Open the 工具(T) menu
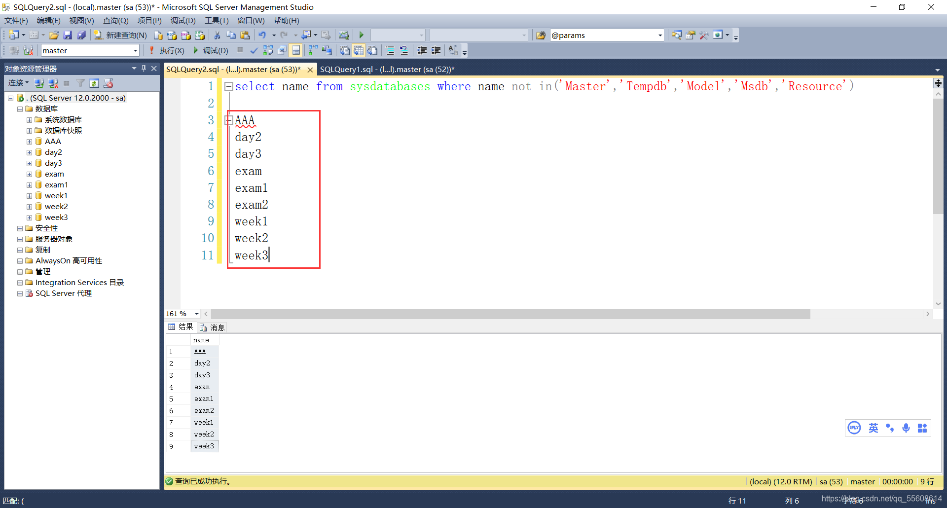947x508 pixels. 217,20
